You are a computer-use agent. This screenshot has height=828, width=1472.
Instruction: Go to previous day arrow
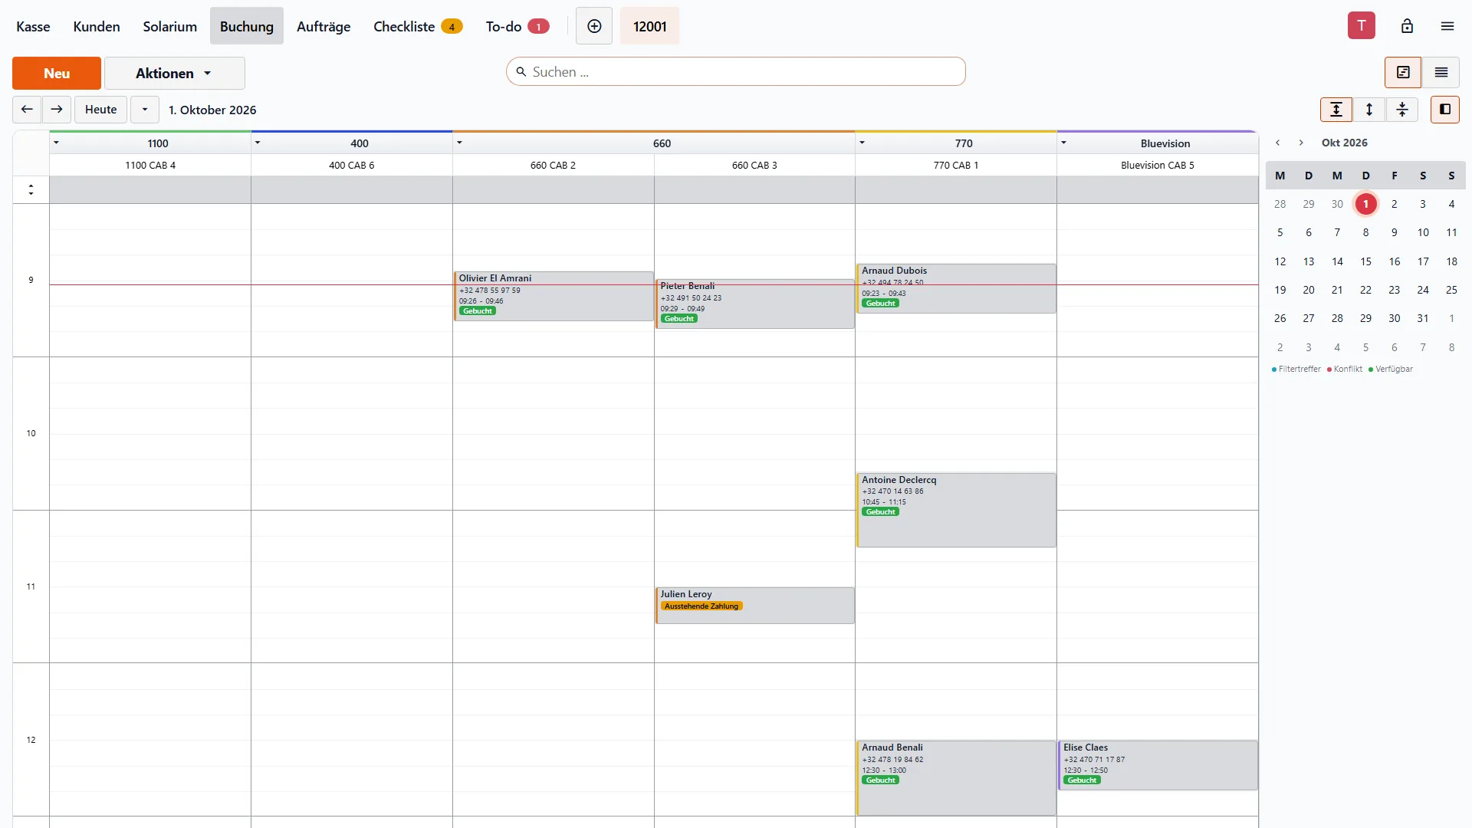pyautogui.click(x=27, y=110)
